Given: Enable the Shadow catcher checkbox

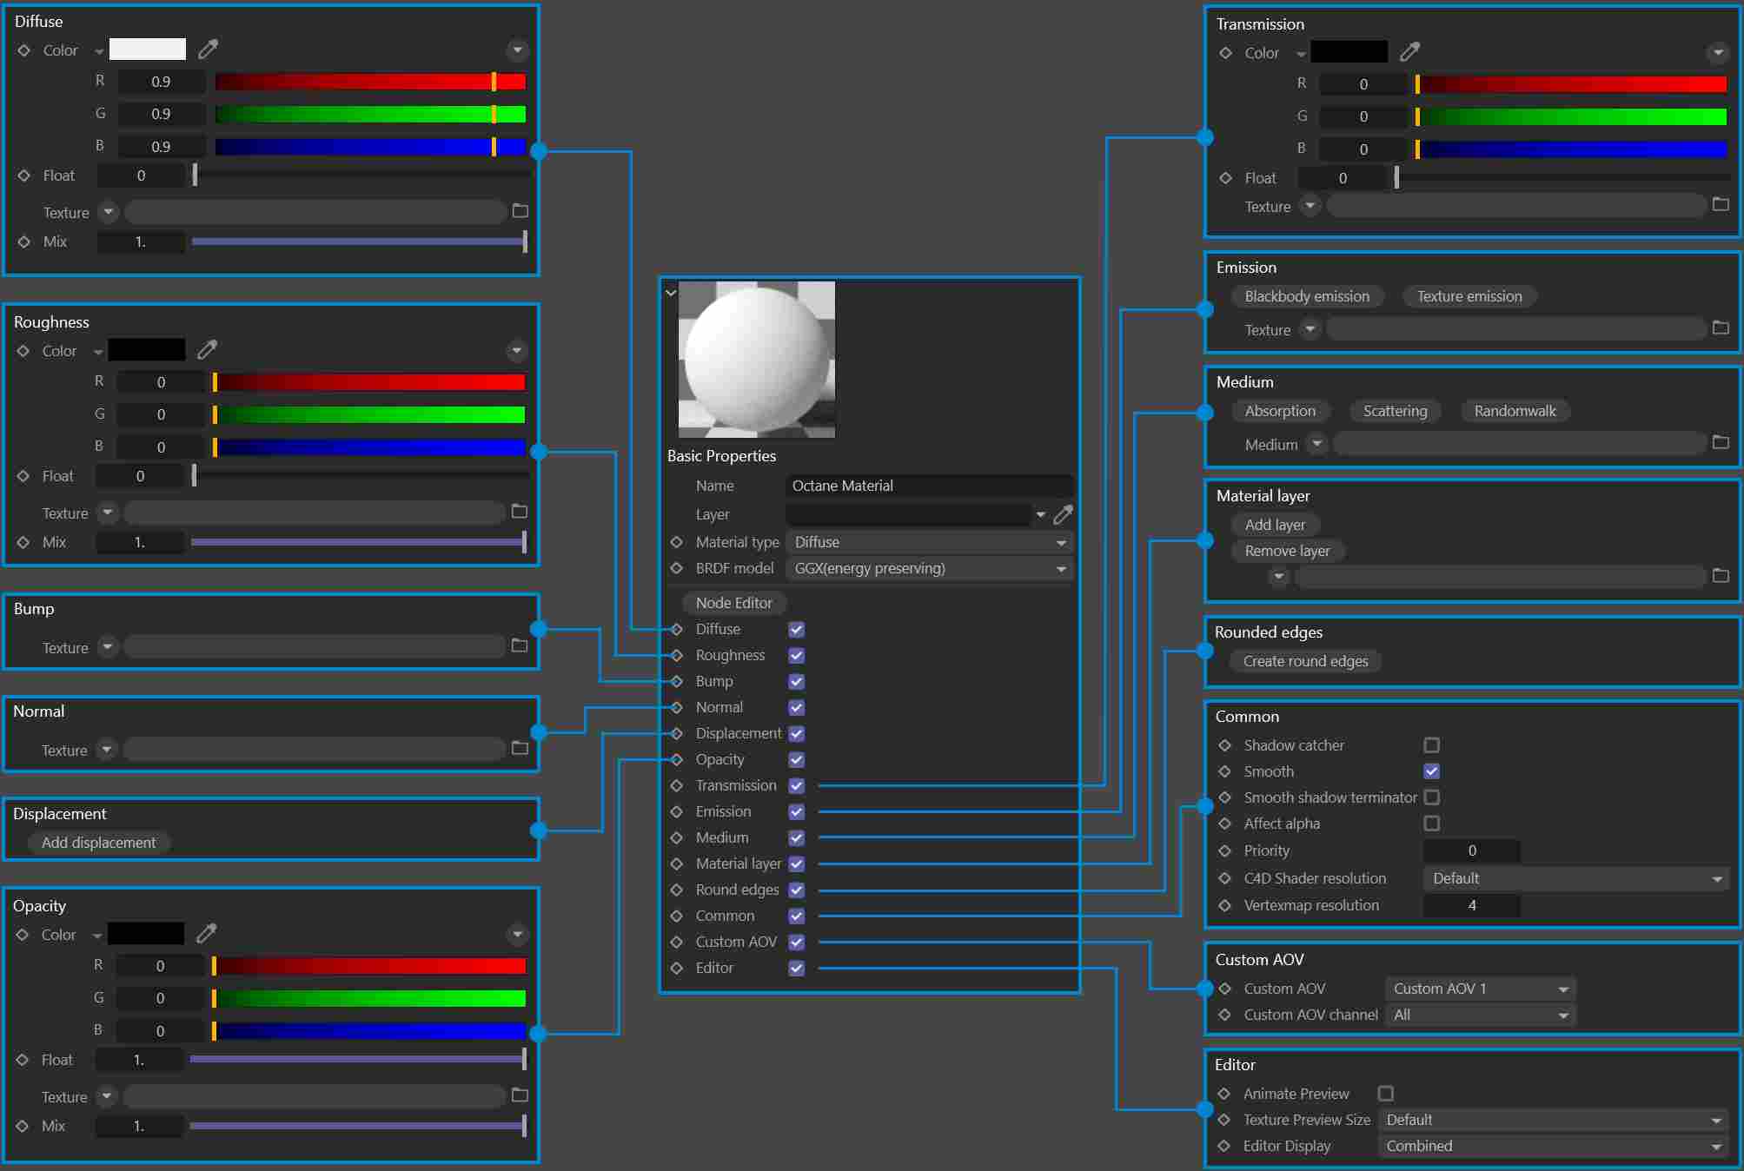Looking at the screenshot, I should point(1431,744).
